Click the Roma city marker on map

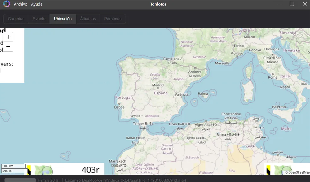pos(272,74)
